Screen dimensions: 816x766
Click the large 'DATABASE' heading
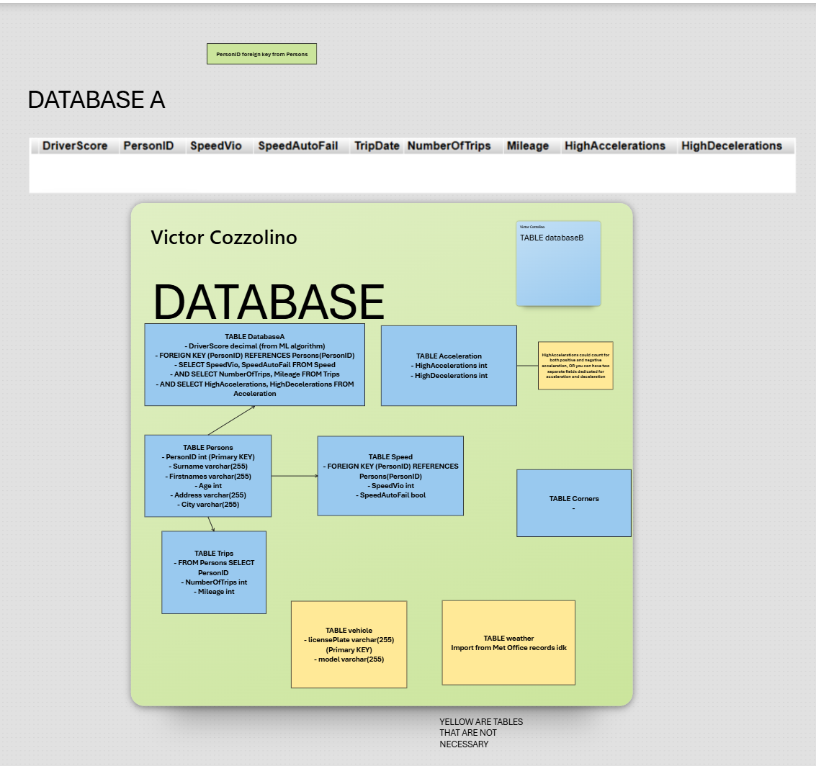tap(269, 302)
